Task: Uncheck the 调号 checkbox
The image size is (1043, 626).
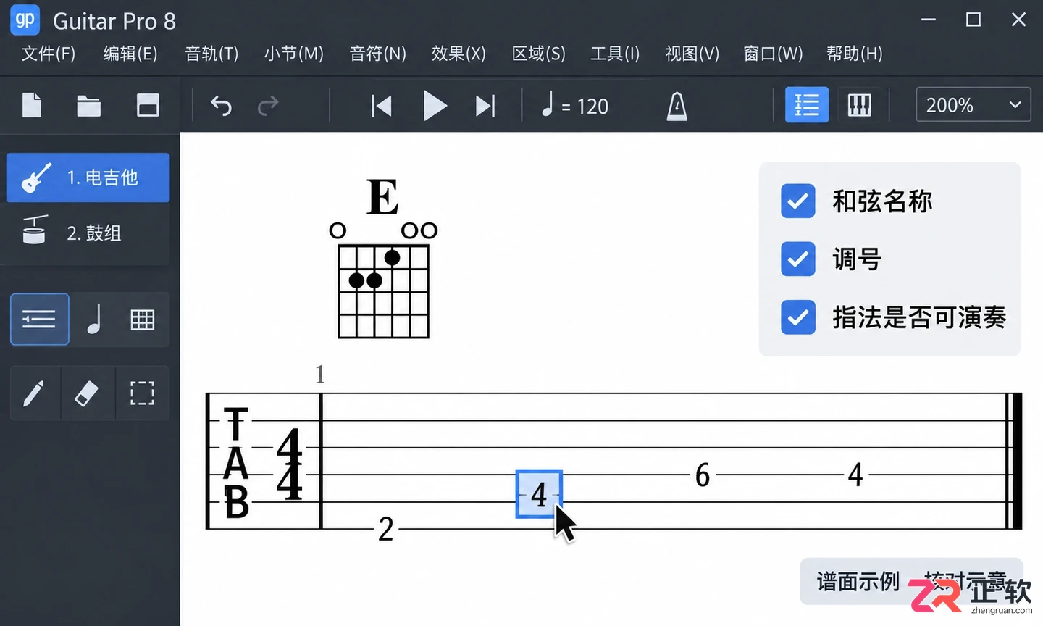Action: click(798, 259)
